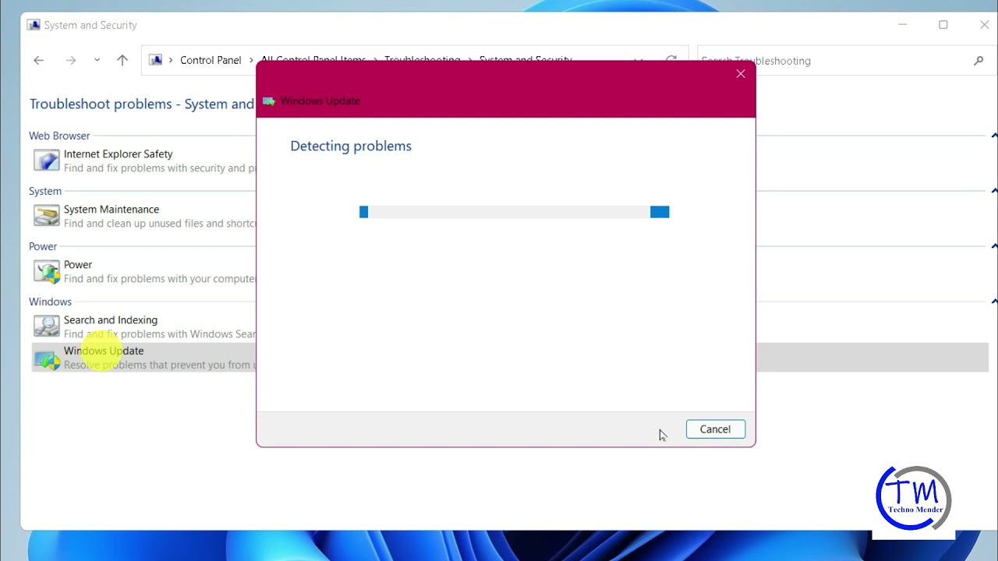
Task: Click the System group header
Action: click(x=45, y=191)
